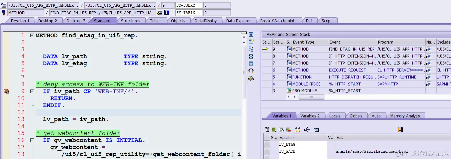Image resolution: width=451 pixels, height=159 pixels.
Task: Click the full screen tool icon
Action: point(251,57)
